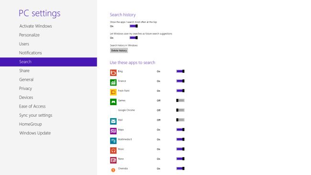Open Notifications settings
The image size is (311, 175).
click(30, 53)
